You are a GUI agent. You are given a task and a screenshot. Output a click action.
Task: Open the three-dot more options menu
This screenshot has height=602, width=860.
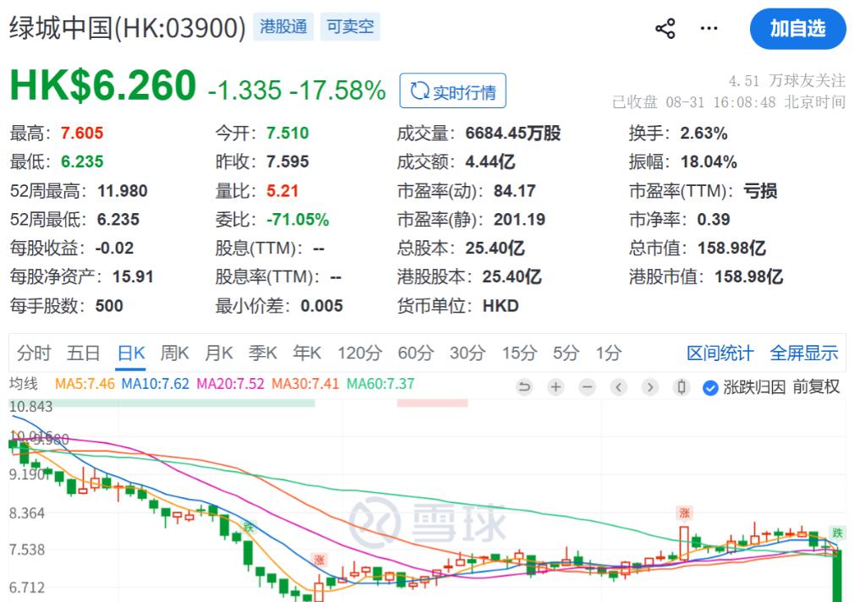[x=709, y=29]
